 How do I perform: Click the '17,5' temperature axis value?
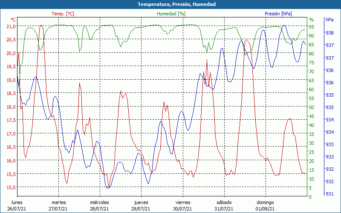(x=12, y=120)
